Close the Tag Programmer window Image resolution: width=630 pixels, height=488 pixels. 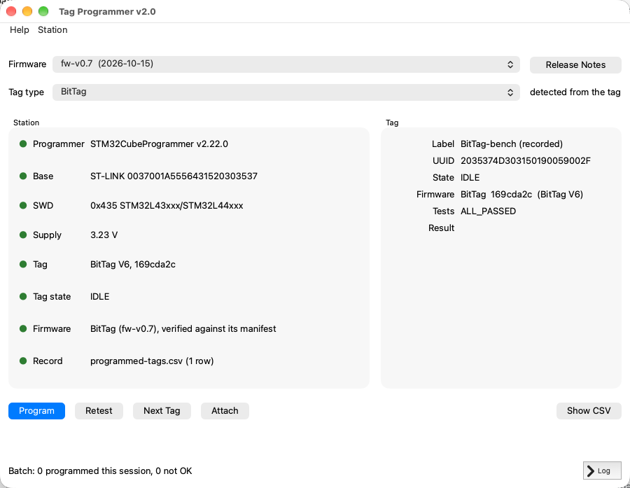pyautogui.click(x=11, y=11)
